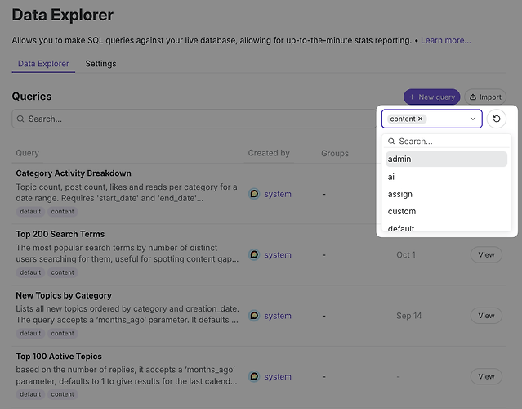Open system user link for Top 200 Search Terms
This screenshot has height=409, width=522.
pyautogui.click(x=278, y=255)
